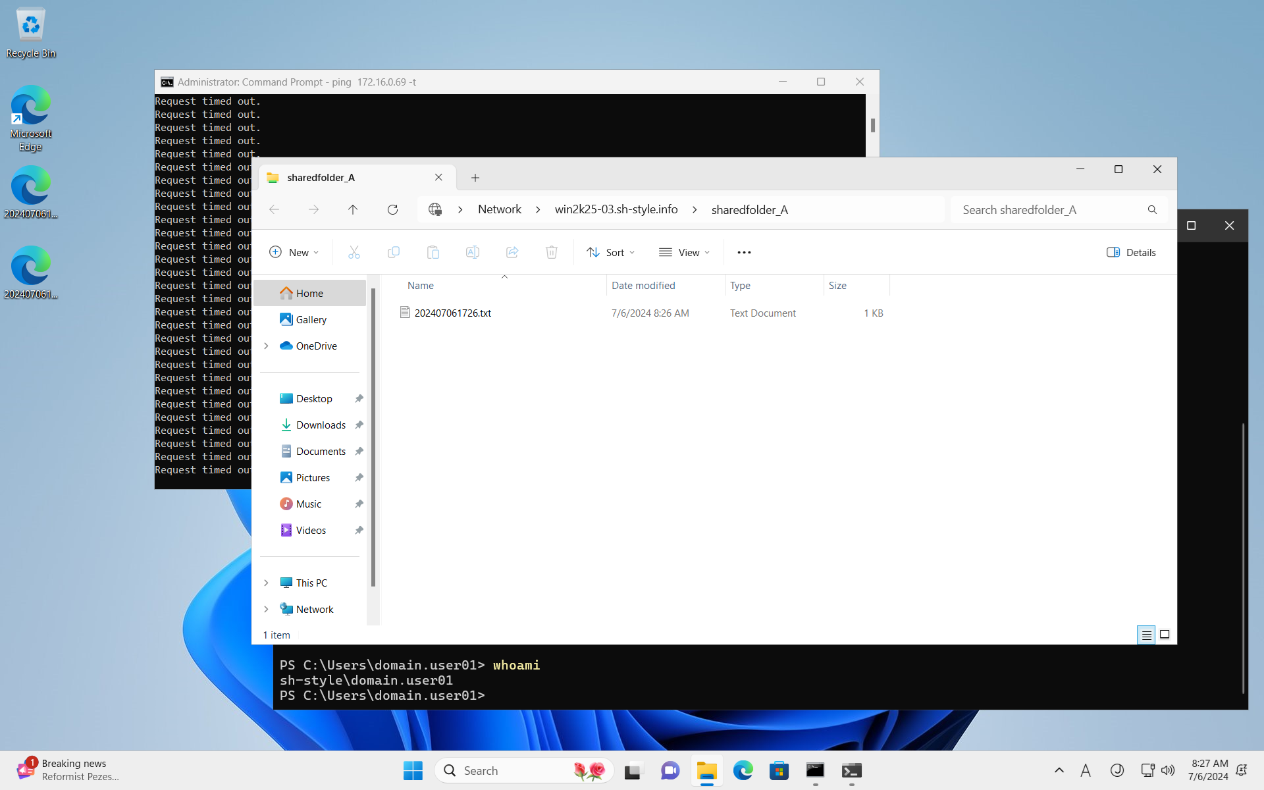Click the Paste clipboard icon

point(433,252)
